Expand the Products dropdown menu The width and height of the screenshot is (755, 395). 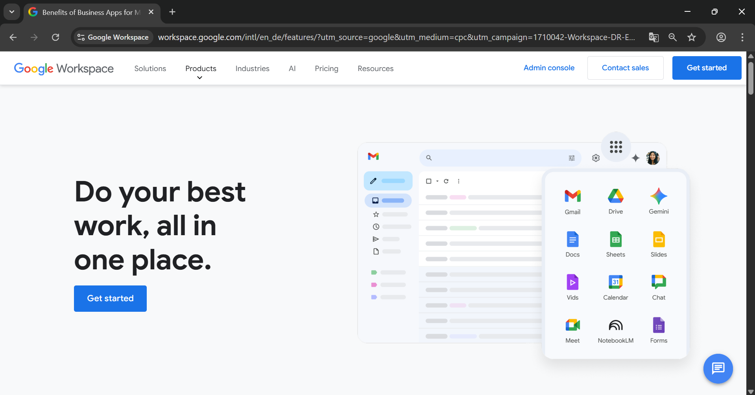tap(201, 69)
